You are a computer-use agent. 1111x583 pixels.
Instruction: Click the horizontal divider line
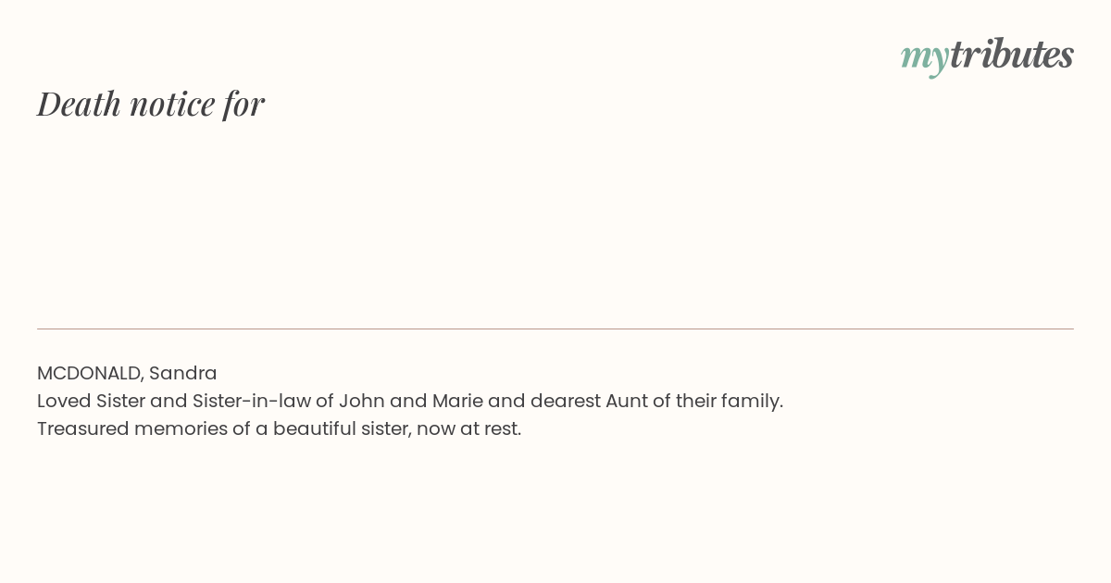click(555, 329)
